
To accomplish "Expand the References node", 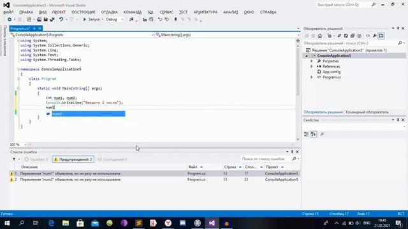I will (x=312, y=66).
